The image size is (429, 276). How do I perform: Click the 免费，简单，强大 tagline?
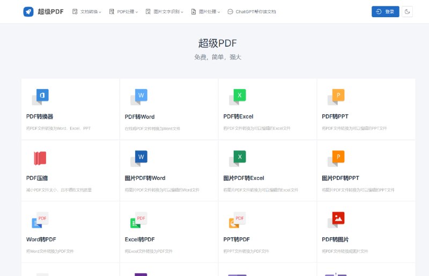point(218,57)
